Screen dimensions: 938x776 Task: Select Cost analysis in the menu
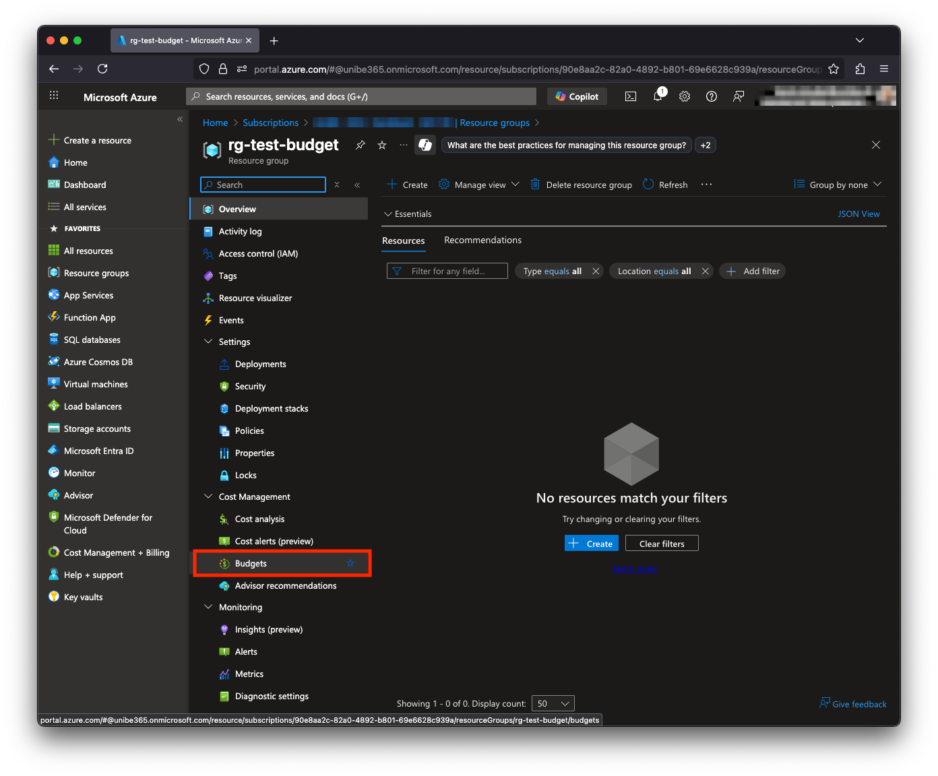point(260,519)
